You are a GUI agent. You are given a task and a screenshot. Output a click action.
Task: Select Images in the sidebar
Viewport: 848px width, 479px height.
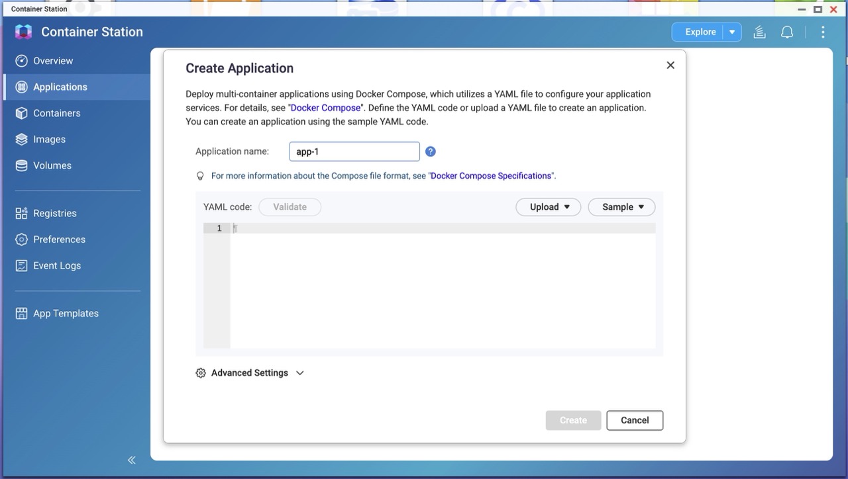49,140
